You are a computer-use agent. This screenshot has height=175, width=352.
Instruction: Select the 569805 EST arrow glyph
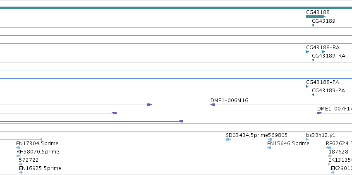coord(270,139)
